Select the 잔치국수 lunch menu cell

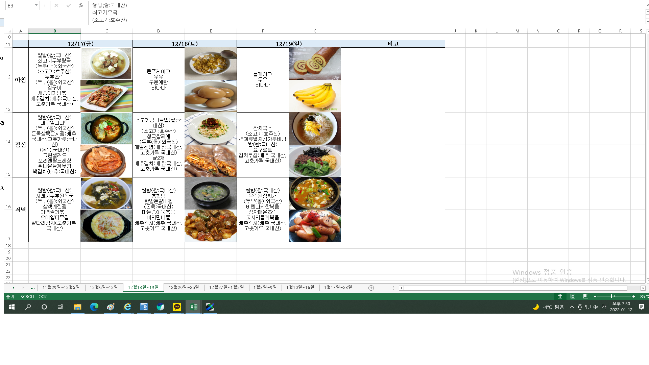[263, 145]
